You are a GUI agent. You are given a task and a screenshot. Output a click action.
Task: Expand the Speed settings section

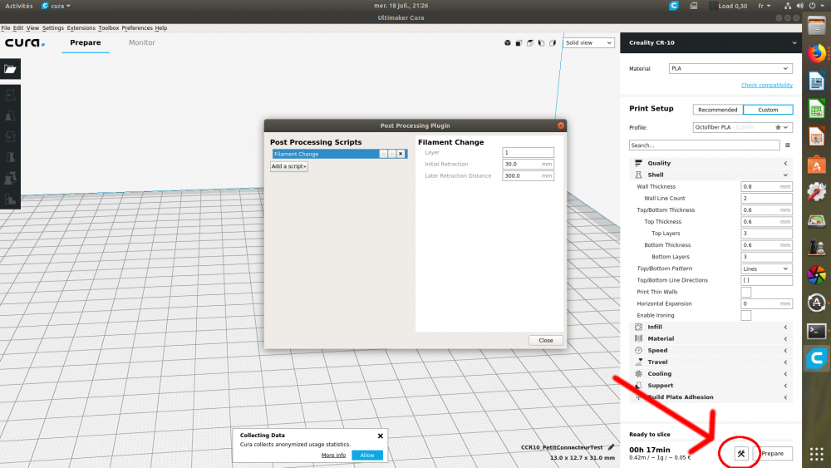pos(711,350)
